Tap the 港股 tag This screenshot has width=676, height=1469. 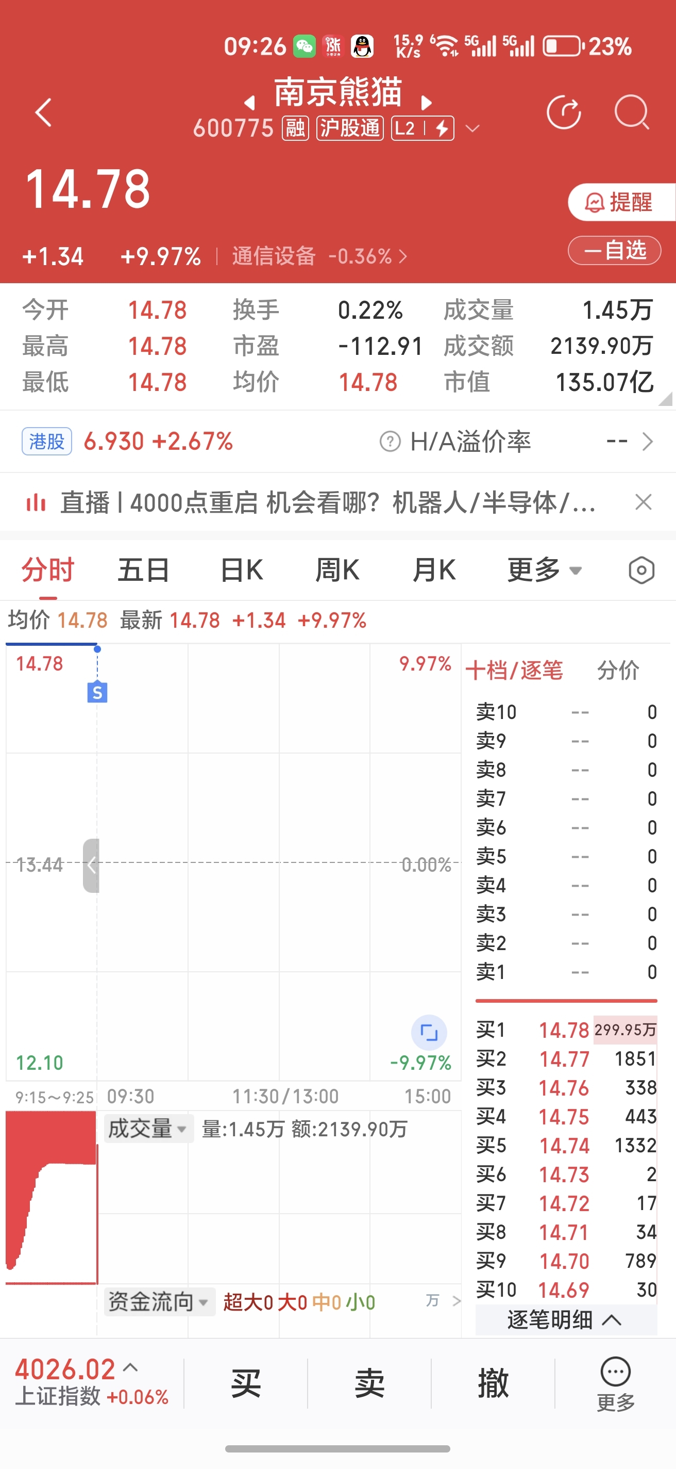click(x=47, y=441)
